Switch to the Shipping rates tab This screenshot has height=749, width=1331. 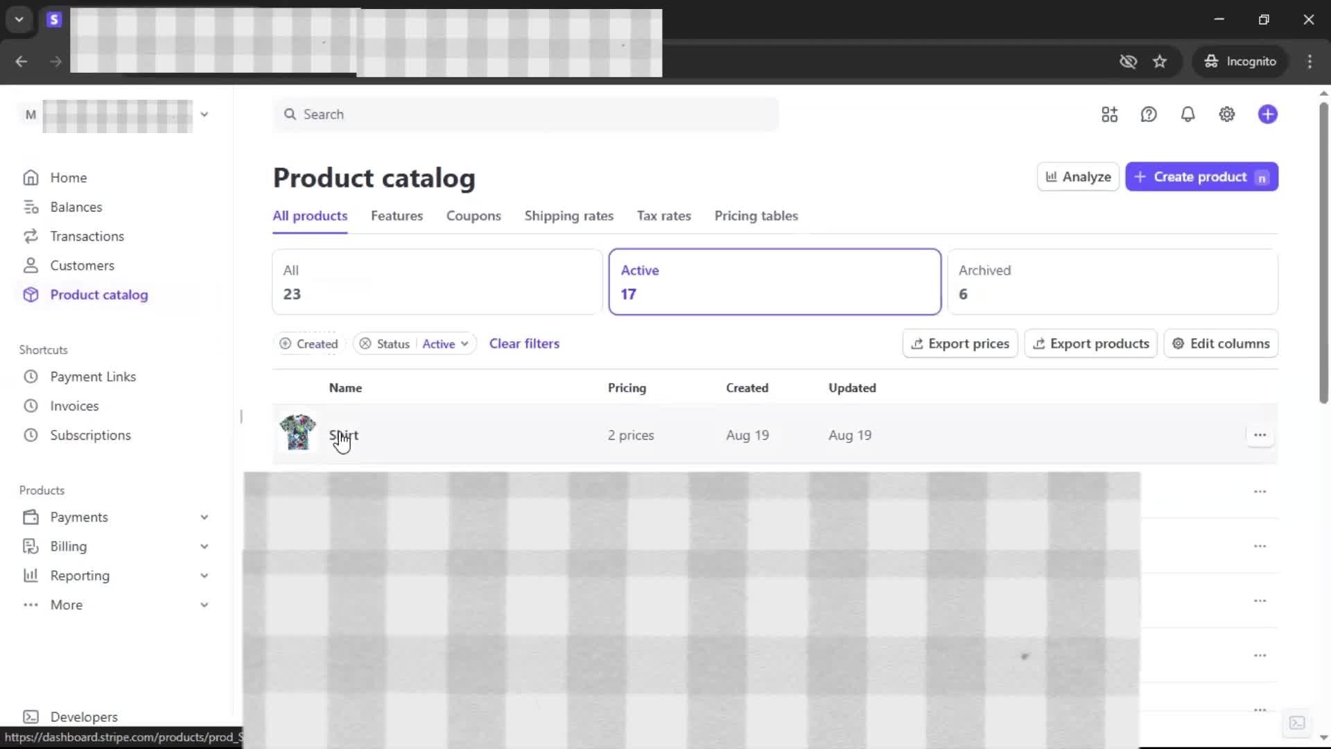569,216
